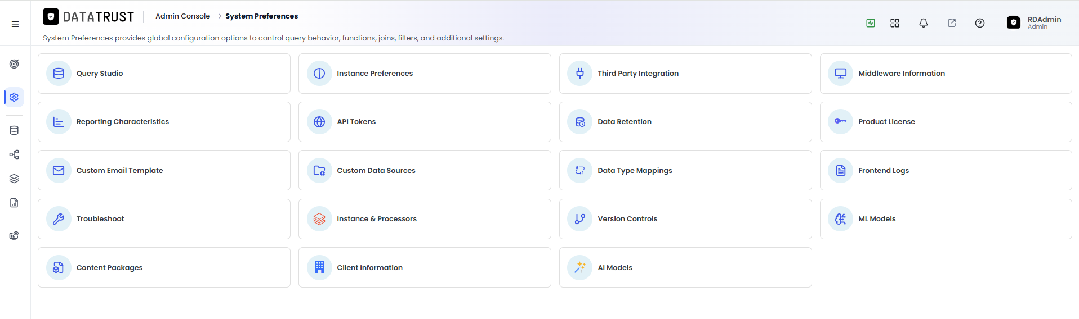Click the external link icon in header
This screenshot has height=319, width=1079.
tap(952, 23)
